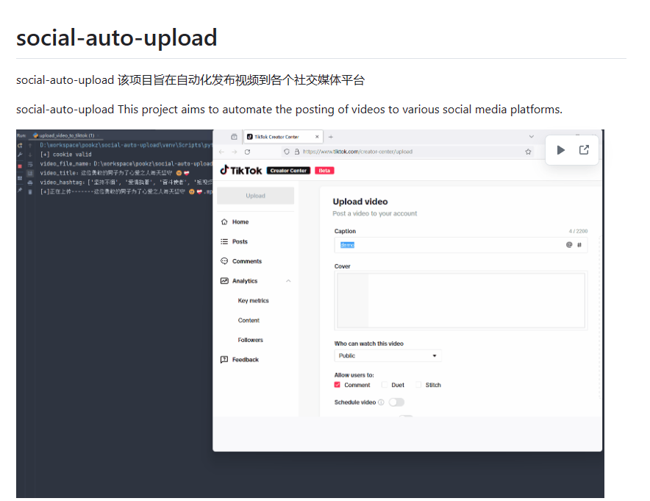
Task: Open Firefox recent browsing tabs icon
Action: (235, 136)
